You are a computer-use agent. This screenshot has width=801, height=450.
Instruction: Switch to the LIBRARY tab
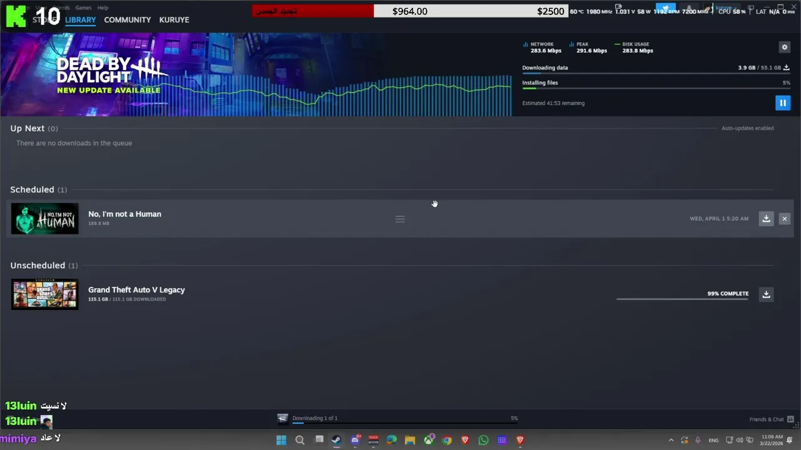[80, 20]
